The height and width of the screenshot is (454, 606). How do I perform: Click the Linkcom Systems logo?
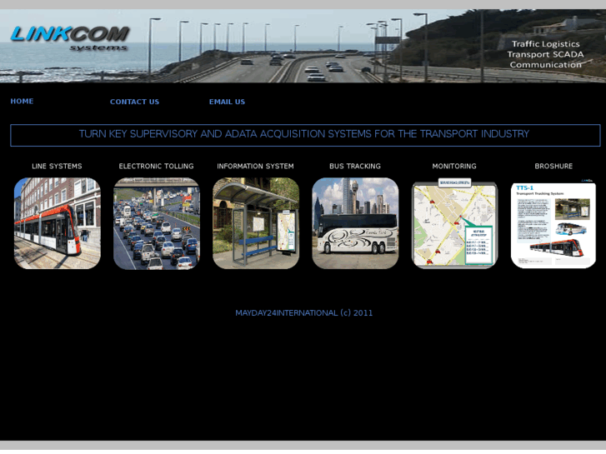[70, 38]
